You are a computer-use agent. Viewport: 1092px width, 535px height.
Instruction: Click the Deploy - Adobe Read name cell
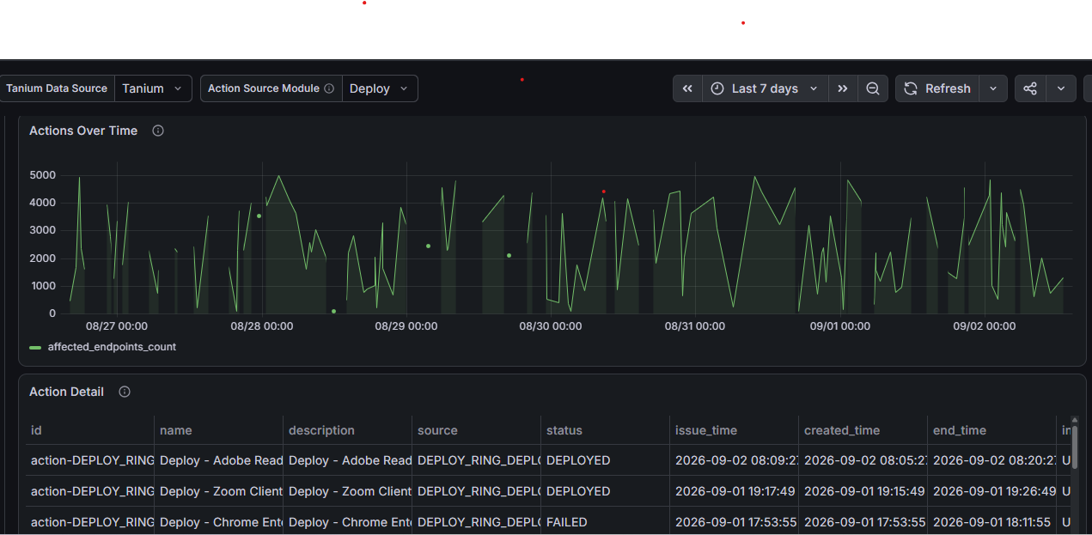(219, 460)
